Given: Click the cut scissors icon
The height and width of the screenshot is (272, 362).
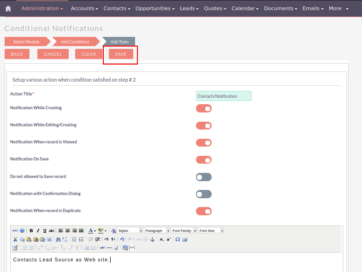Looking at the screenshot, I should (15, 239).
